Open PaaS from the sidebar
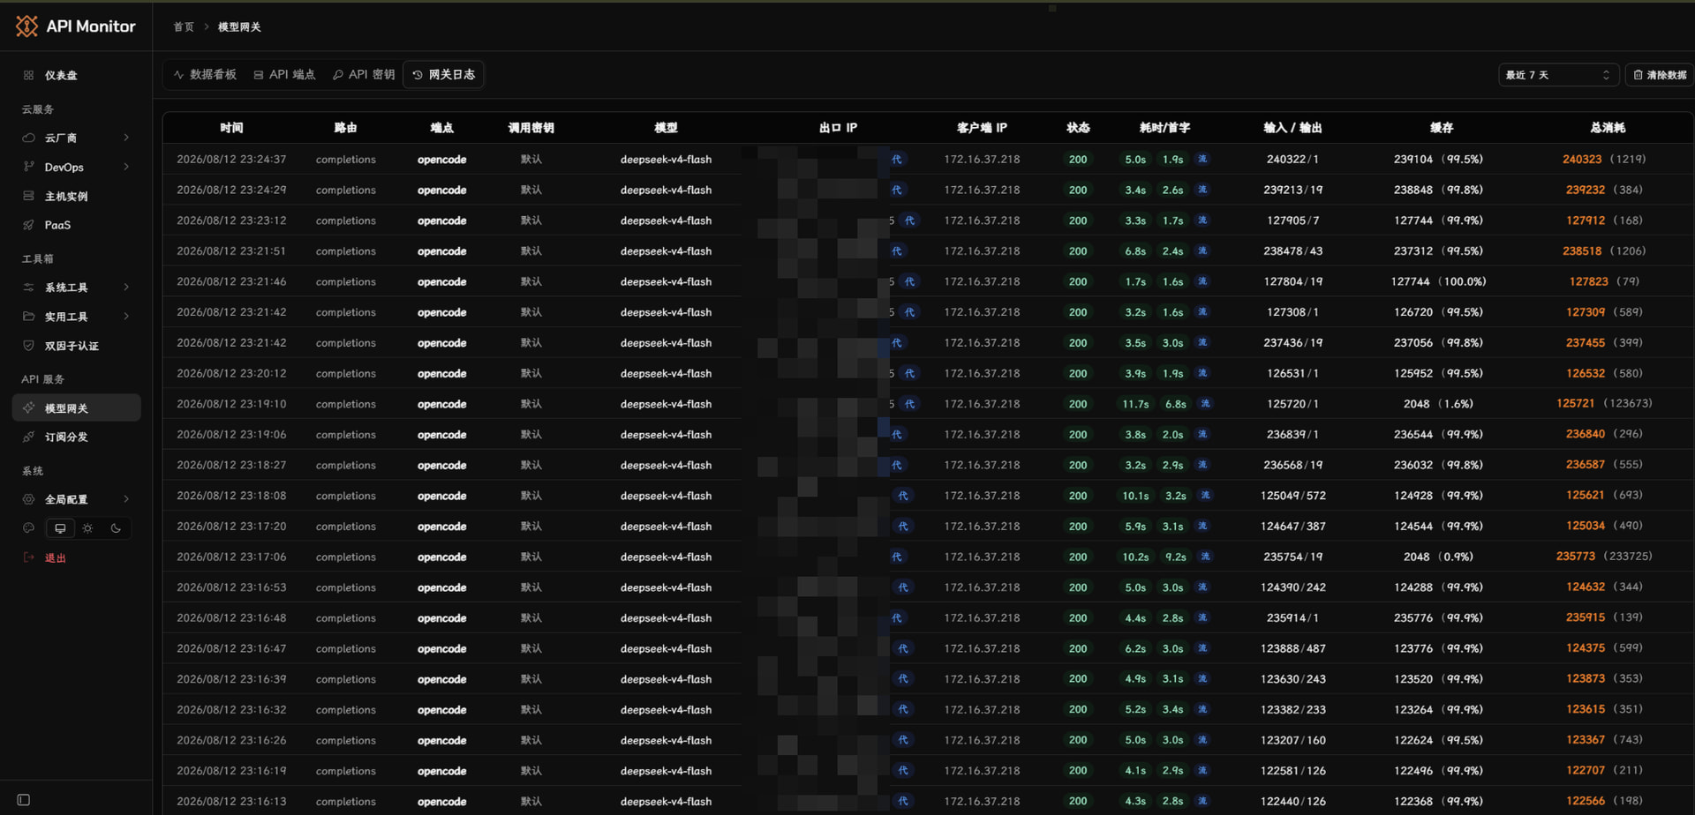1695x815 pixels. click(57, 225)
